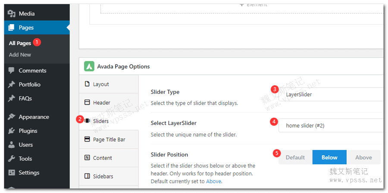Viewport: 388px width, 193px height.
Task: Set Slider Position to Default
Action: click(295, 157)
